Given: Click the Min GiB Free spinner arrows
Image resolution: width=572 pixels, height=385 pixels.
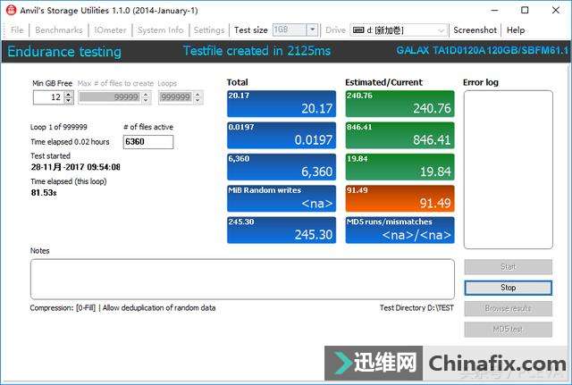Looking at the screenshot, I should (x=68, y=97).
